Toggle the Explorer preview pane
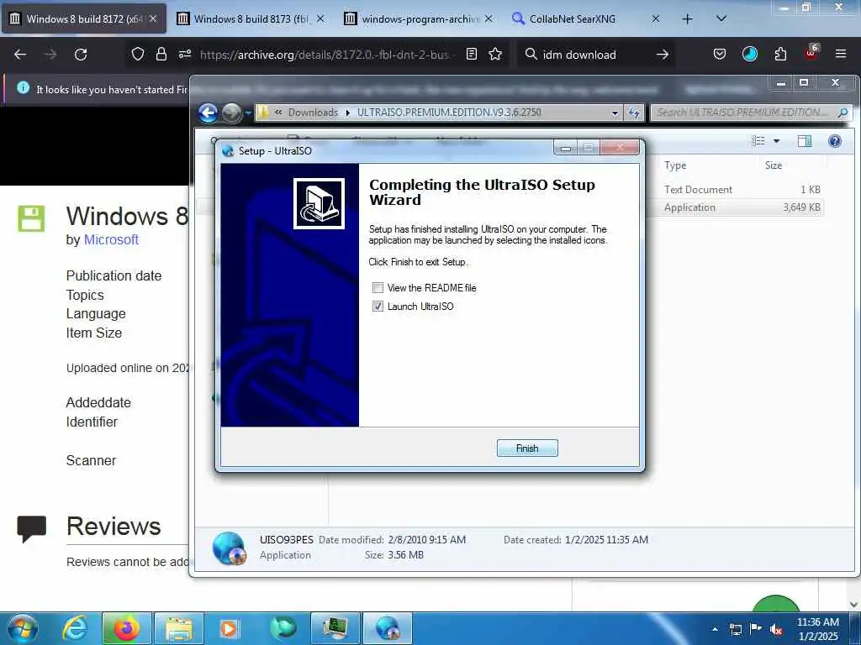Viewport: 861px width, 645px height. pos(805,141)
